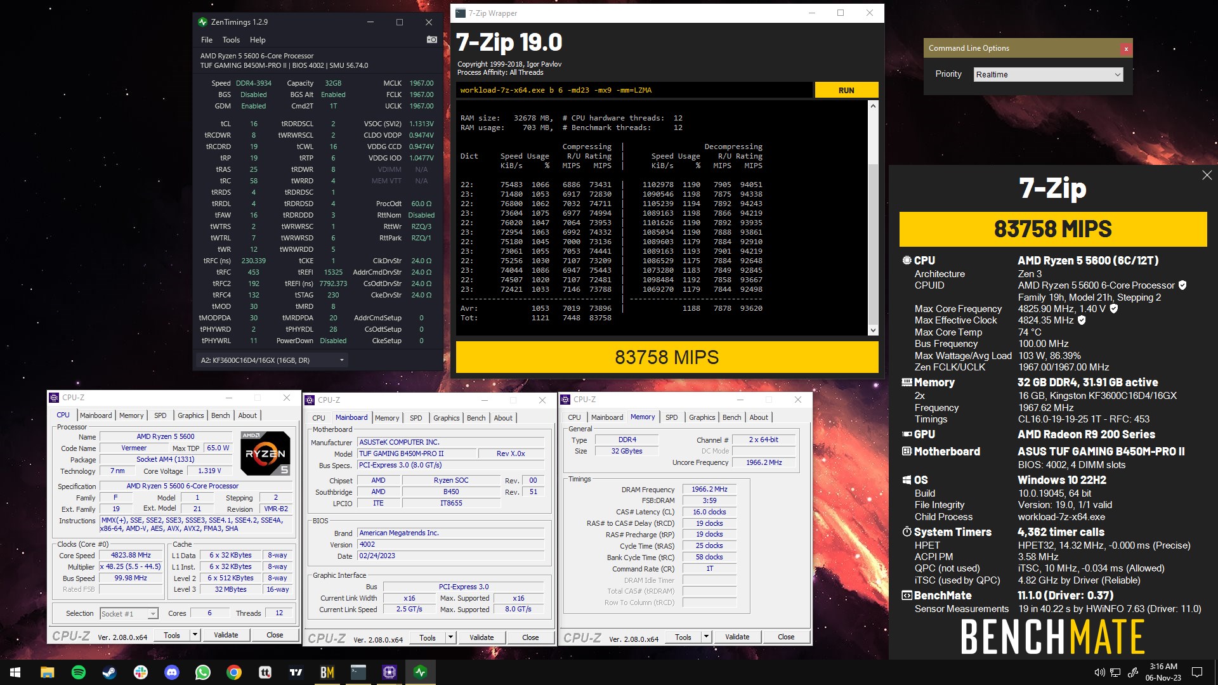Image resolution: width=1218 pixels, height=685 pixels.
Task: Click Tools button in left CPU-Z window
Action: tap(172, 635)
